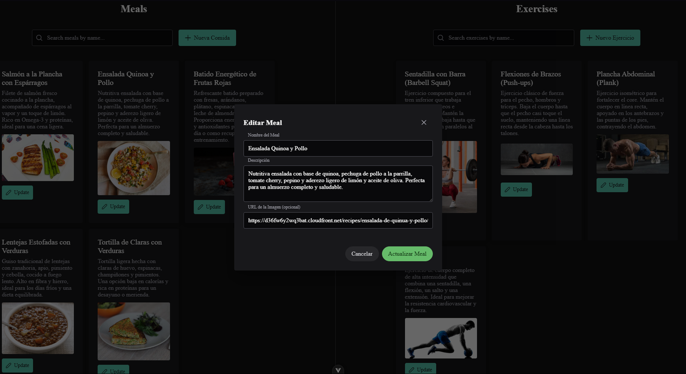This screenshot has height=374, width=686.
Task: Close the Editar Meal dialog with the X icon
Action: click(424, 123)
